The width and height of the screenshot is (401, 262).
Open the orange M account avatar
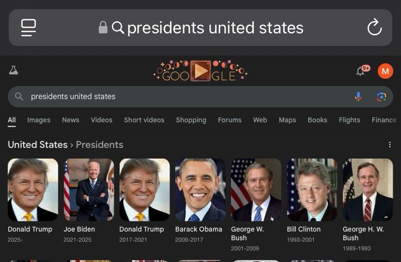pyautogui.click(x=385, y=71)
